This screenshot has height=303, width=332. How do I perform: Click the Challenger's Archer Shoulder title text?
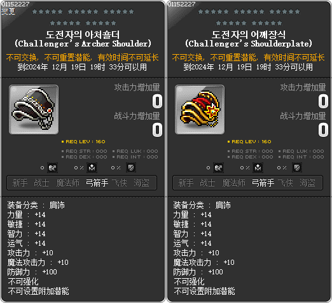tap(83, 44)
